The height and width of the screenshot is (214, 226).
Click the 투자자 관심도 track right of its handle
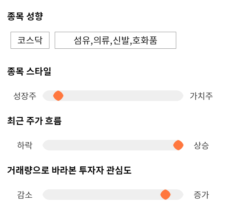(177, 195)
